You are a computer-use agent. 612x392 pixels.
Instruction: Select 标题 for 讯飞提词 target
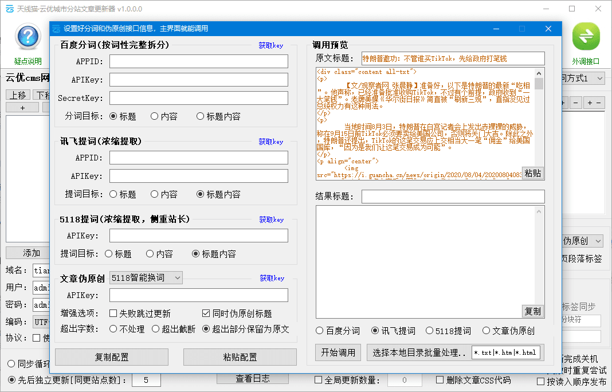pos(113,194)
